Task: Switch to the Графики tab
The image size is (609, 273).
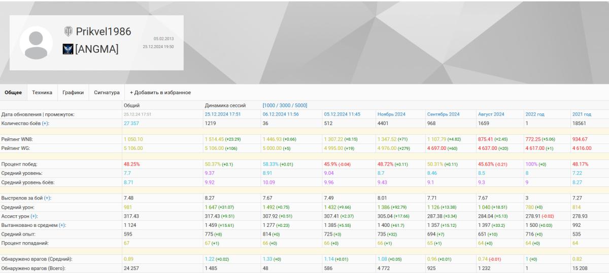Action: click(x=73, y=93)
